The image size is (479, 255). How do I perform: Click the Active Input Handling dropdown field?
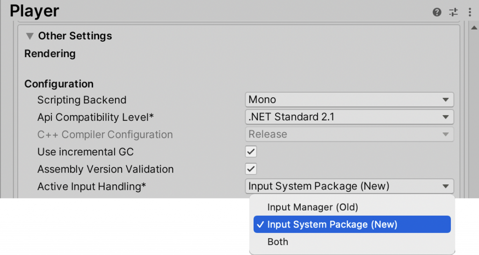click(x=349, y=186)
